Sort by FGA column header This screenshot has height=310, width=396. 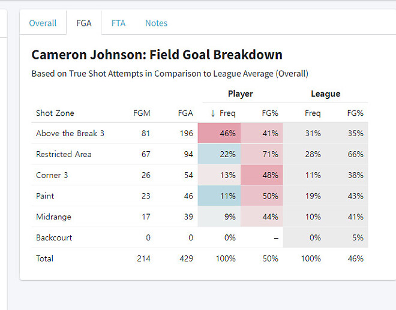[185, 113]
